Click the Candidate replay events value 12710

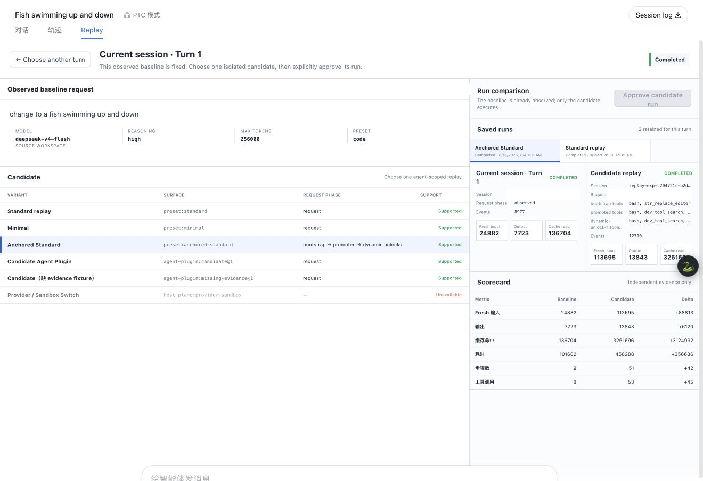click(x=635, y=236)
